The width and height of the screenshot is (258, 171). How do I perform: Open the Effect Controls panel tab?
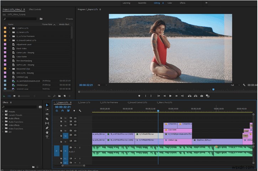(x=35, y=10)
